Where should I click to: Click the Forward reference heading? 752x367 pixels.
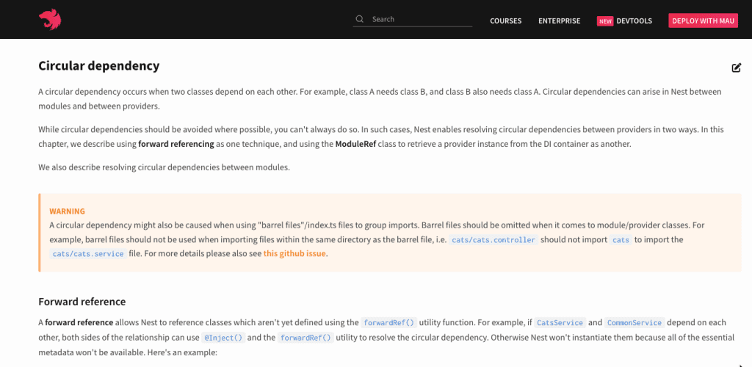(82, 302)
